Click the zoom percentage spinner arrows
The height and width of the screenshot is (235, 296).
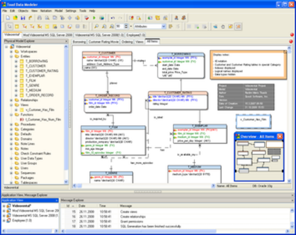coord(126,26)
